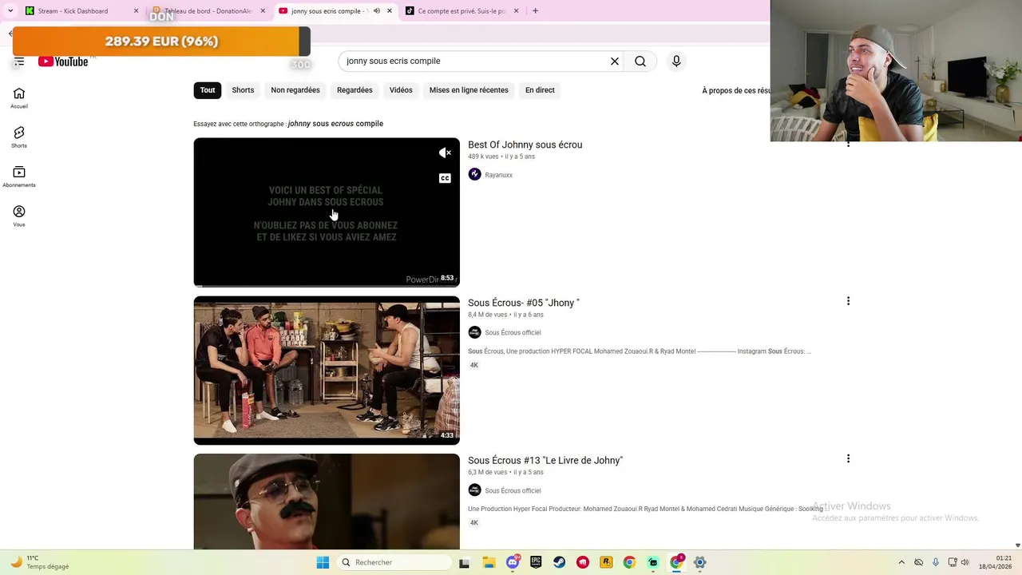Image resolution: width=1022 pixels, height=575 pixels.
Task: Select the Vidéos filter chip
Action: coord(401,90)
